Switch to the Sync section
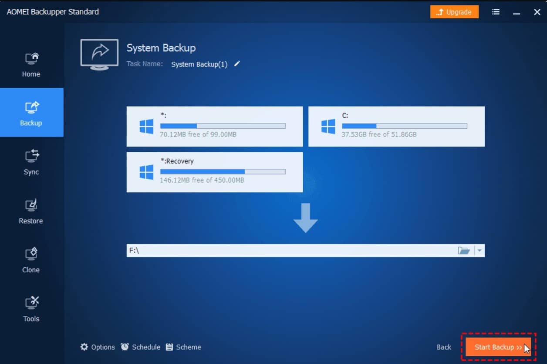547x364 pixels. click(31, 162)
